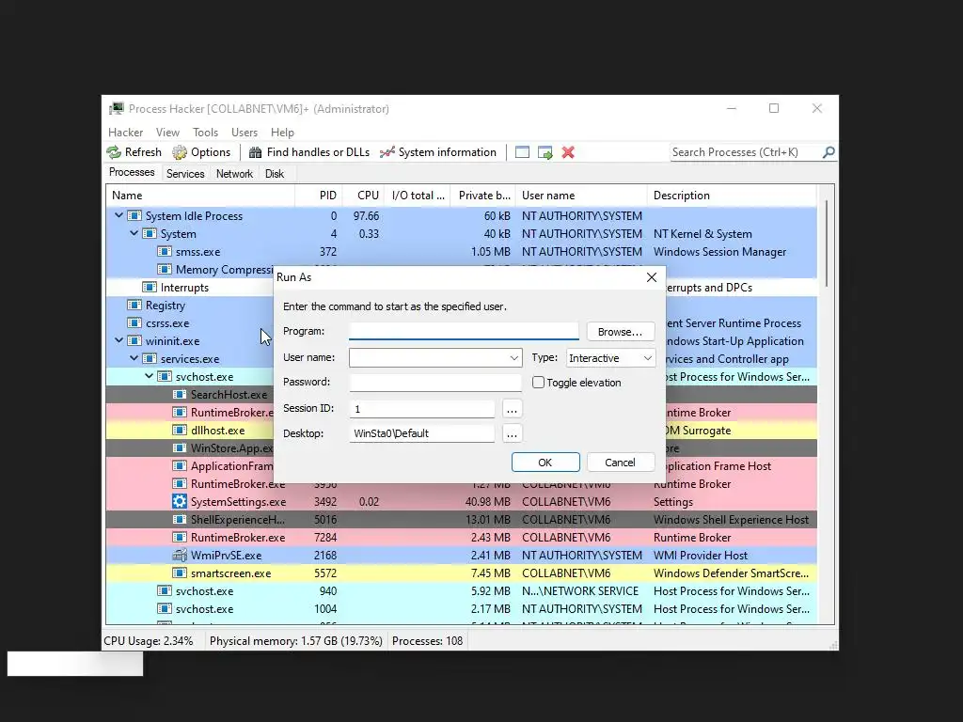
Task: Click the Desktop WinSta0\Default field
Action: (421, 433)
